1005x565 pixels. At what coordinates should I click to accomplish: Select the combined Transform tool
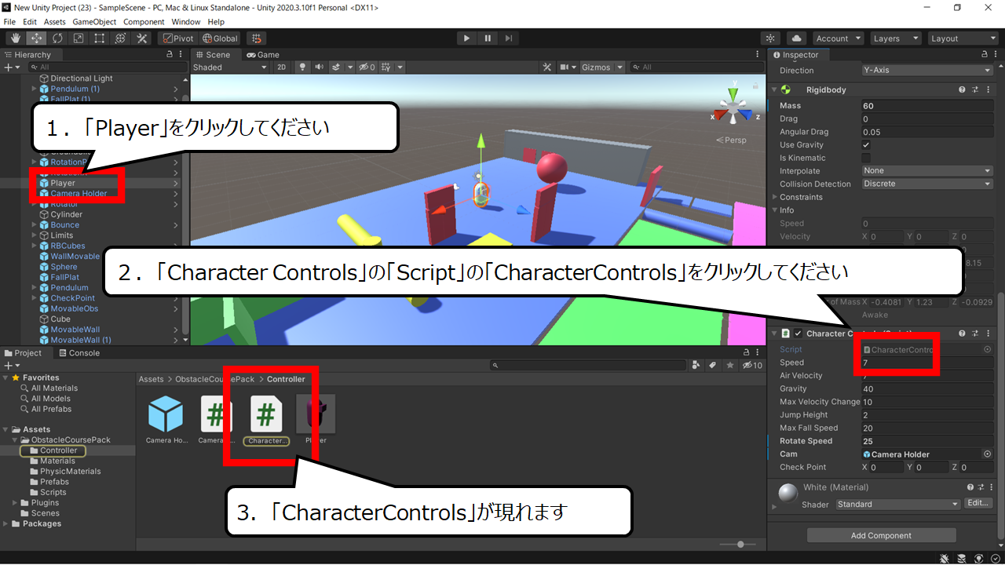(x=121, y=38)
